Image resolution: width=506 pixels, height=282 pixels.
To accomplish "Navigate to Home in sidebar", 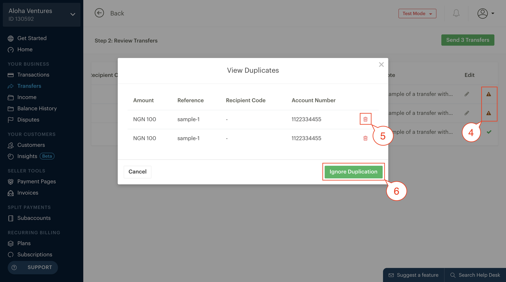I will (21, 50).
